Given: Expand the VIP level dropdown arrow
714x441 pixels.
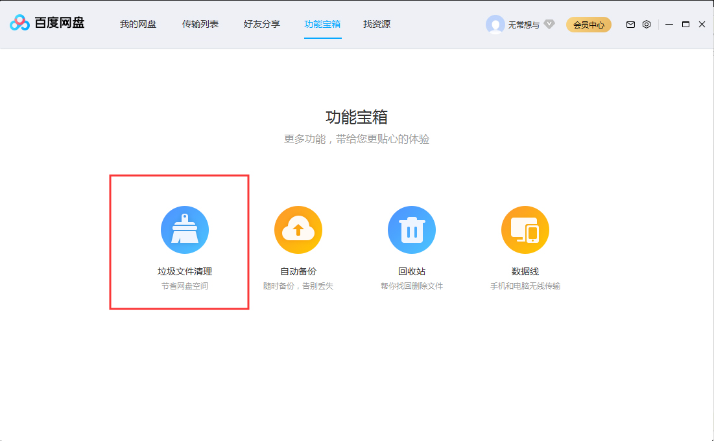Looking at the screenshot, I should (548, 25).
